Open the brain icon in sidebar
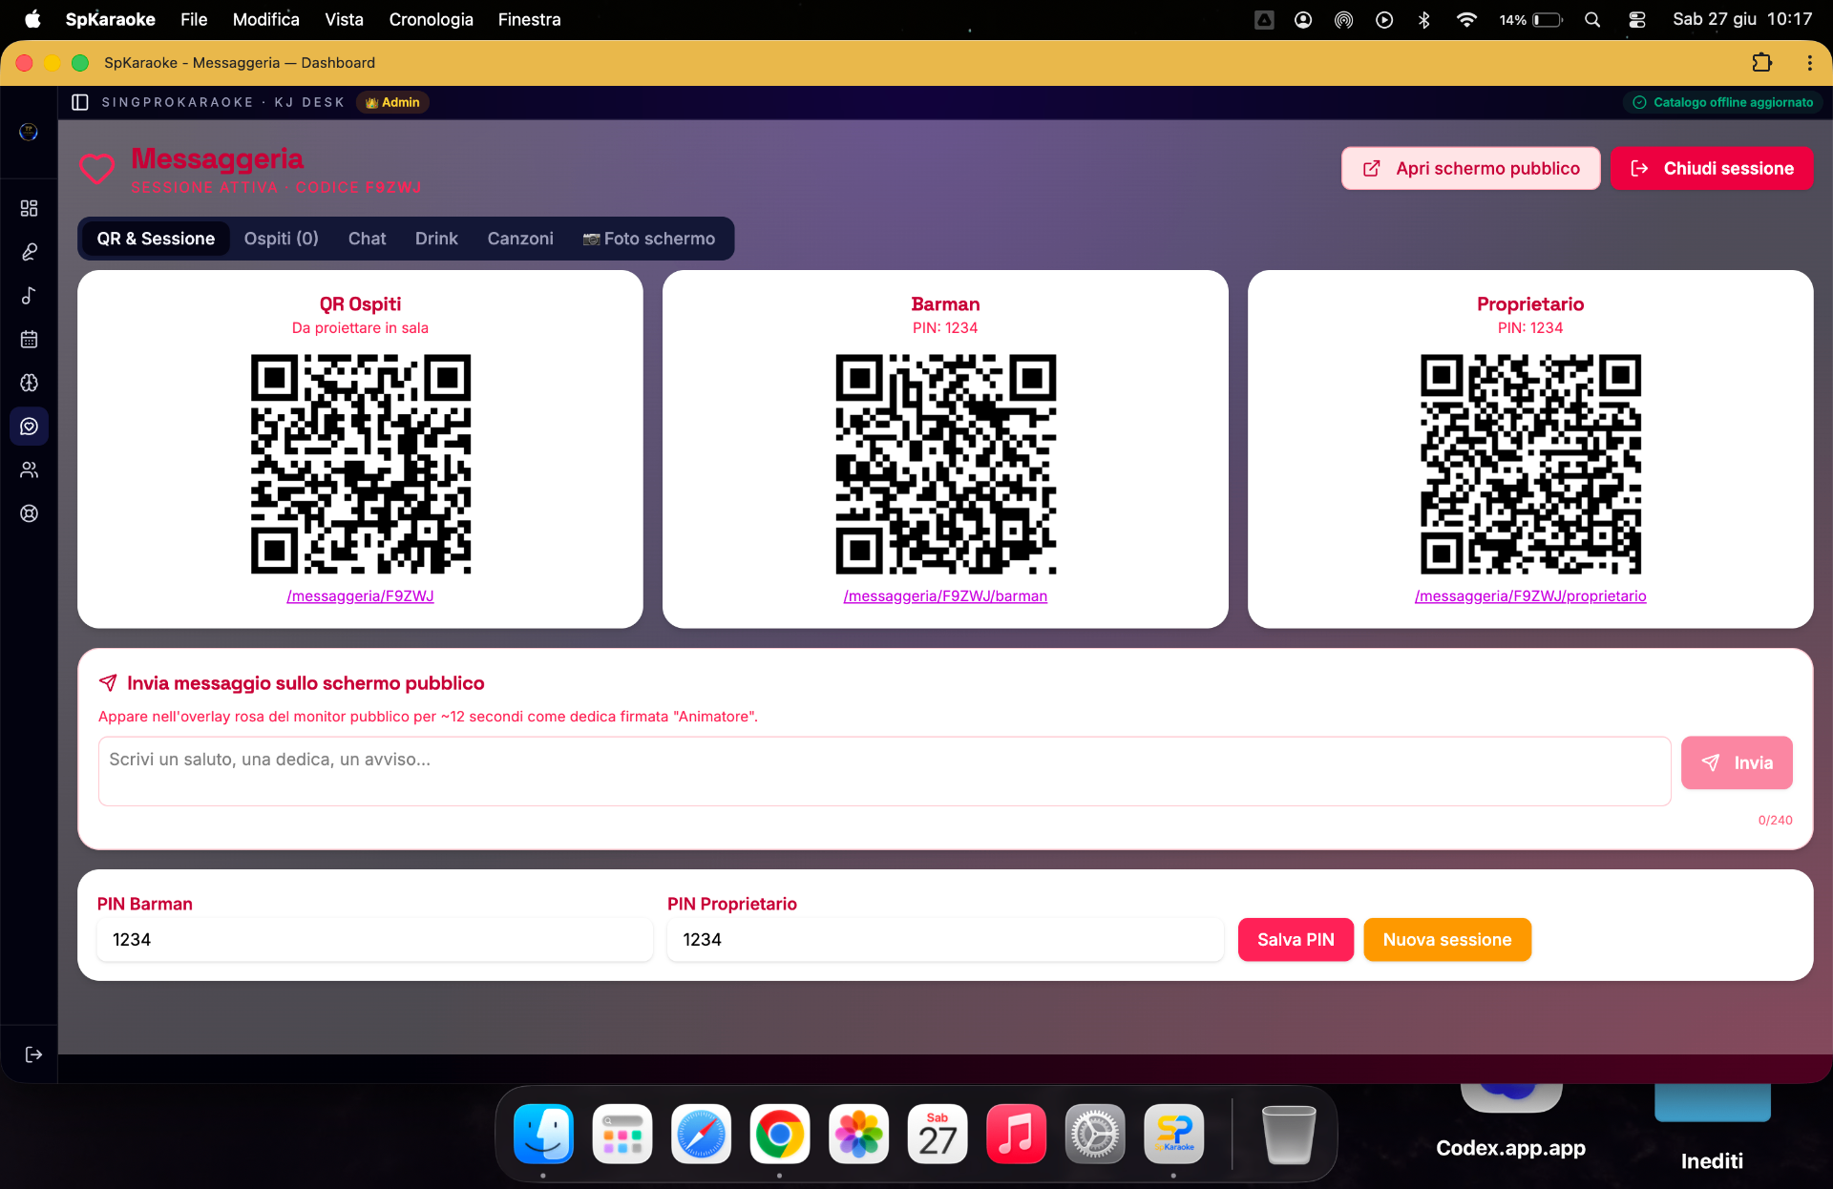 29,383
